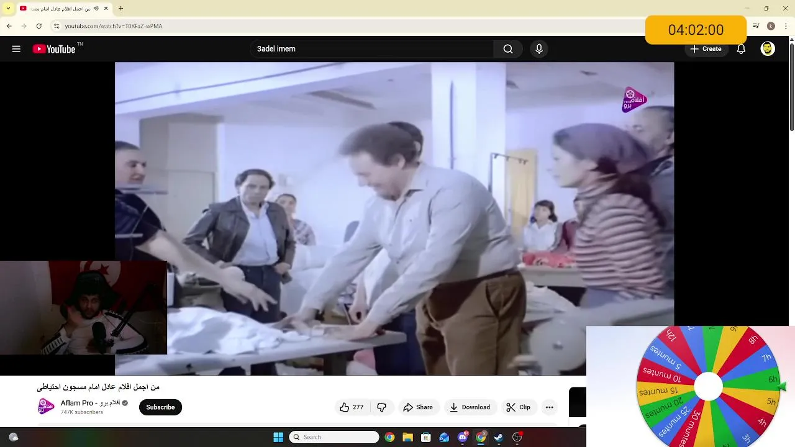Mute tab via speaker icon on tab
This screenshot has width=795, height=447.
click(96, 9)
